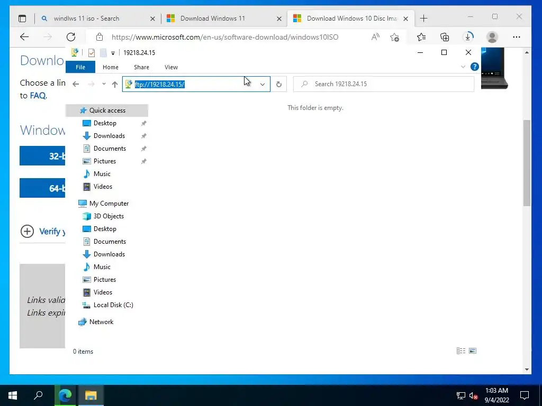
Task: Click the Properties quick access toolbar icon
Action: 91,52
